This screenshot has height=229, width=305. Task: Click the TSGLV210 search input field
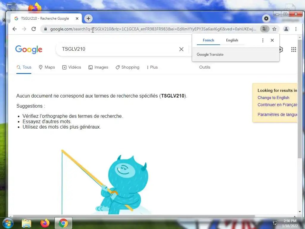119,49
